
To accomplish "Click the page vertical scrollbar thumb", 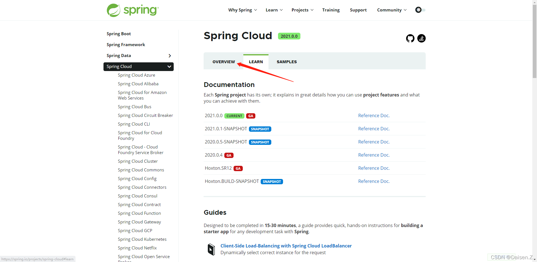I will pyautogui.click(x=534, y=41).
